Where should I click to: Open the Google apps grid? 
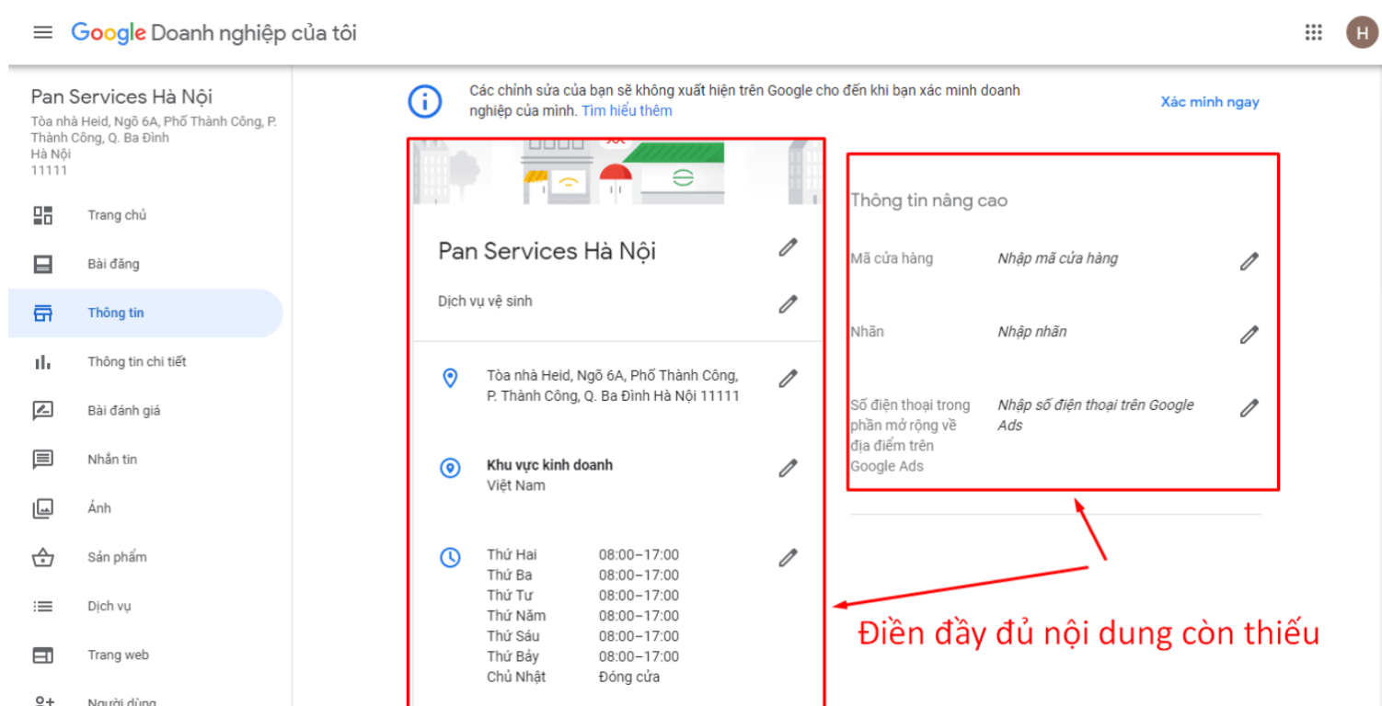pyautogui.click(x=1314, y=33)
